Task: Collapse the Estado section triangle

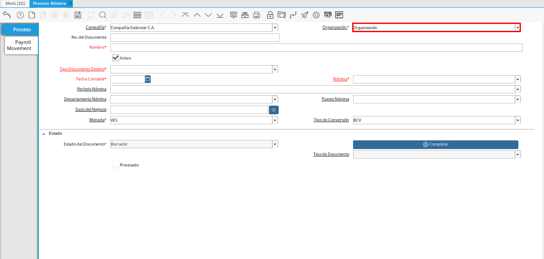Action: [43, 133]
